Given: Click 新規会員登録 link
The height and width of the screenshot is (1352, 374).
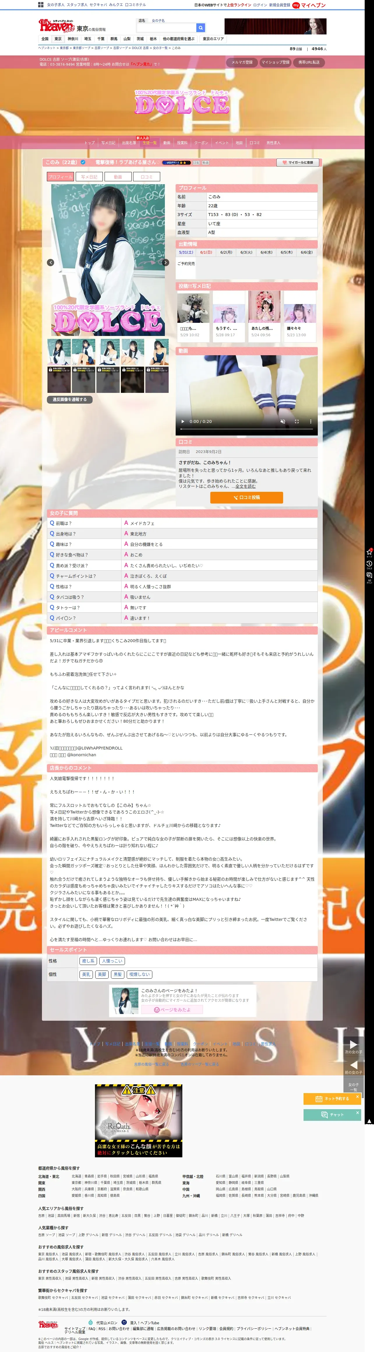Looking at the screenshot, I should coord(280,5).
